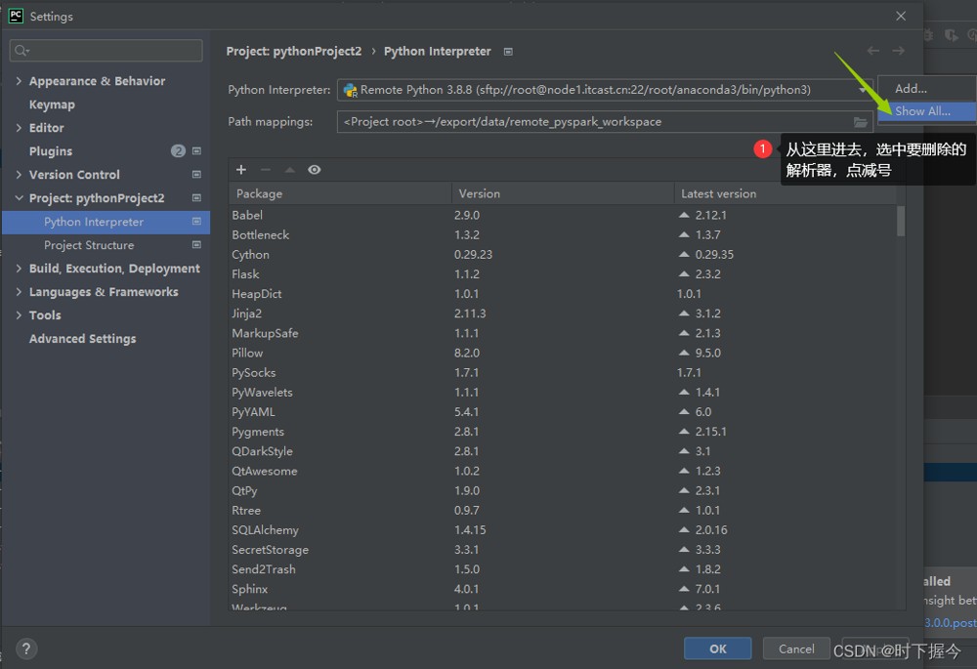Select the MarkupSafe package row
The width and height of the screenshot is (977, 669).
[x=563, y=333]
